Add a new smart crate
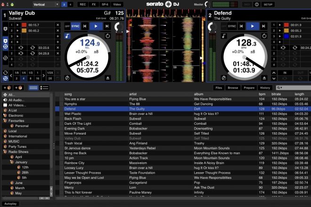The width and height of the screenshot is (311, 207). click(x=19, y=88)
